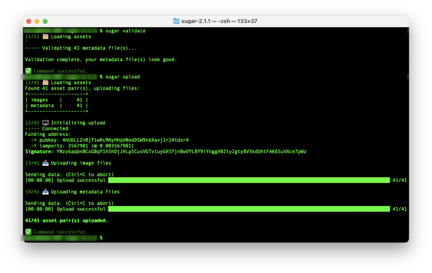Click the box icon beside "[1/1] Loading assets"
The width and height of the screenshot is (432, 273).
[46, 36]
